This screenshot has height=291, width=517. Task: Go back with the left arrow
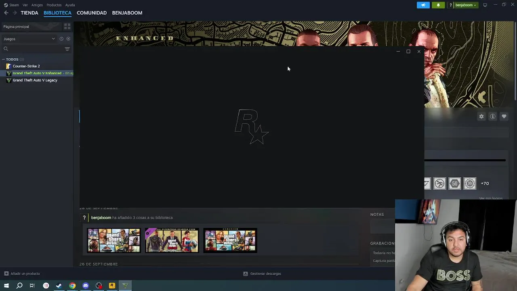coord(6,13)
